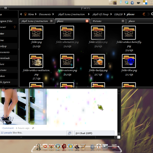This screenshot has height=153, width=153.
Task: Expand the chevron after 128x128 breadcrumb
Action: pyautogui.click(x=124, y=14)
